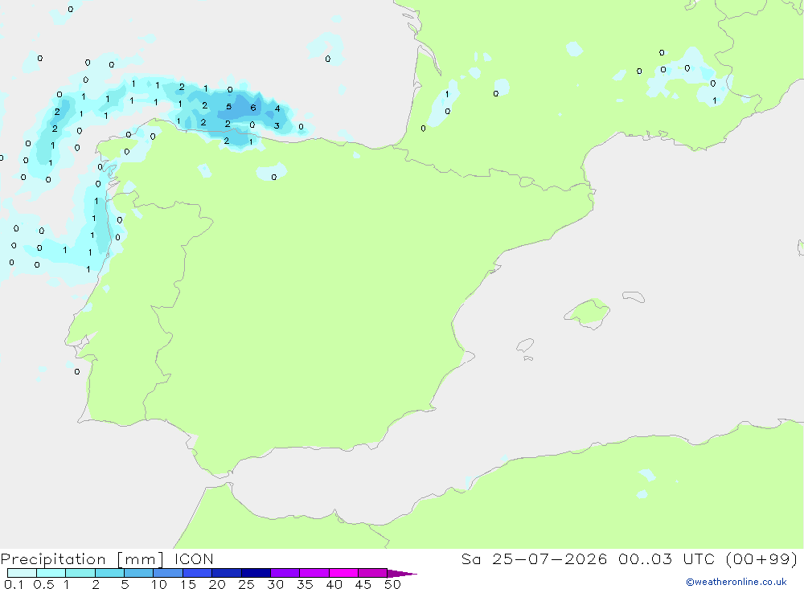Image resolution: width=804 pixels, height=589 pixels.
Task: Click Ibiza island outline on the map
Action: pyautogui.click(x=525, y=345)
